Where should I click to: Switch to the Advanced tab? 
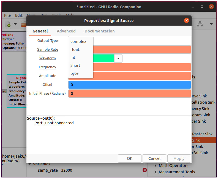pyautogui.click(x=66, y=31)
